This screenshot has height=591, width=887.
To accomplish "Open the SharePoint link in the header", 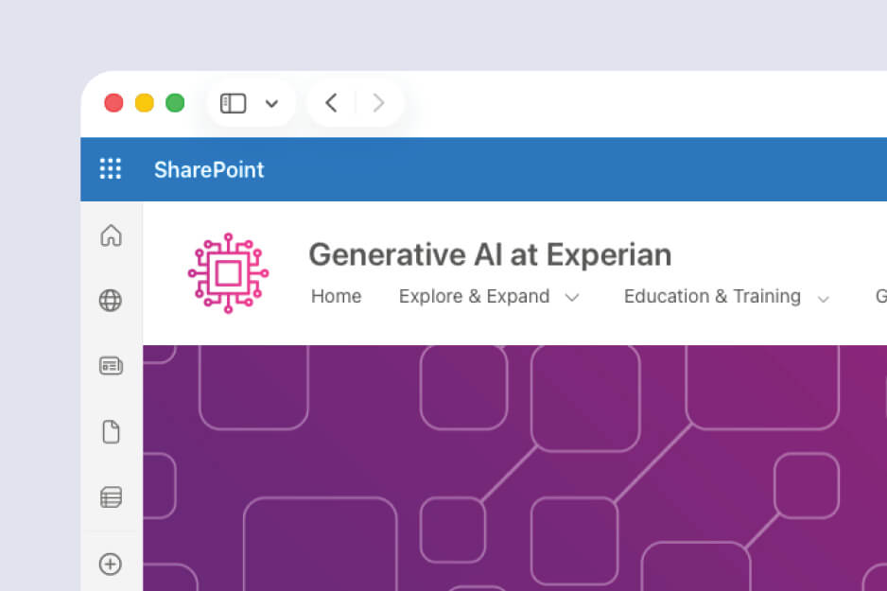I will point(208,169).
